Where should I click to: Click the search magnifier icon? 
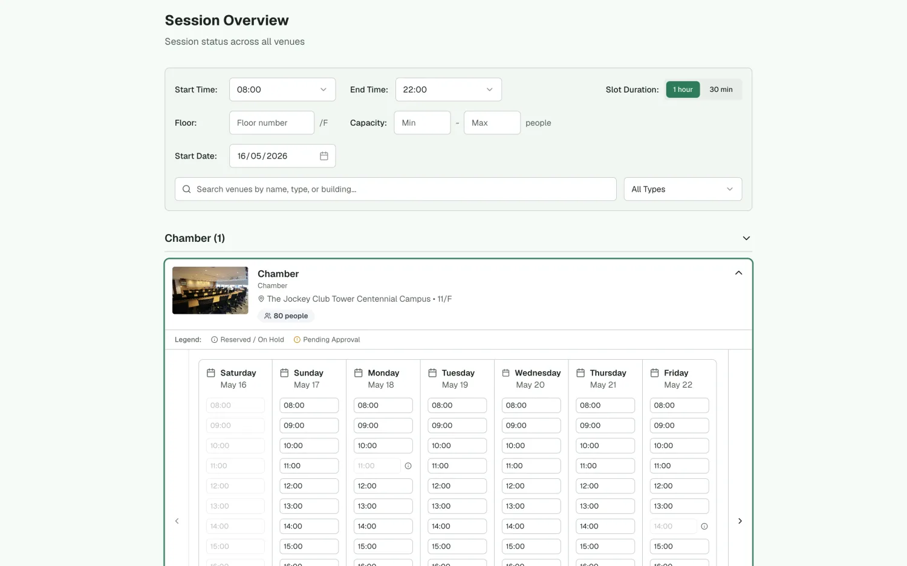pos(187,189)
